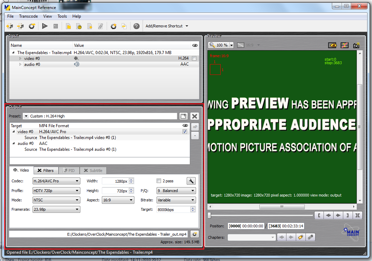Step to previous frame arrow
Screen dimensions: 372x261
[x=328, y=215]
